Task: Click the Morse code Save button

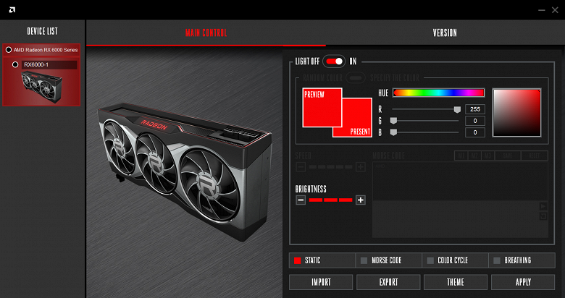Action: pos(508,156)
